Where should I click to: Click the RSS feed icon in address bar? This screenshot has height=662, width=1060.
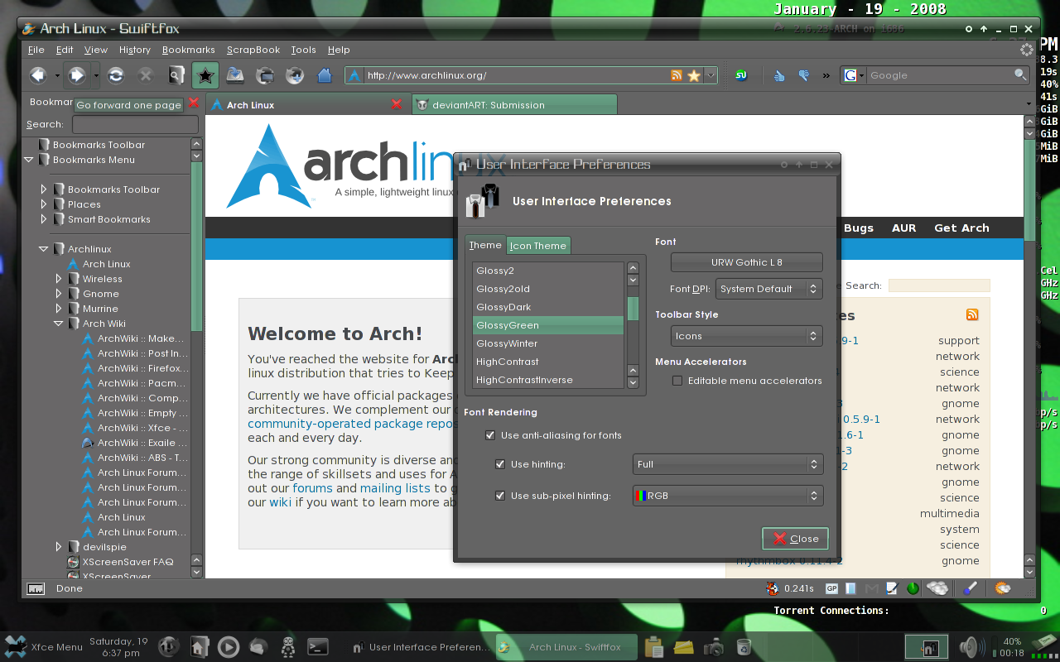click(677, 75)
